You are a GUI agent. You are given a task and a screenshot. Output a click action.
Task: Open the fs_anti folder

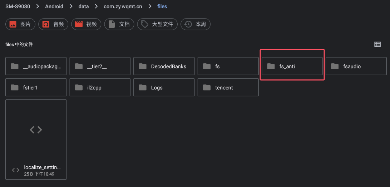292,66
